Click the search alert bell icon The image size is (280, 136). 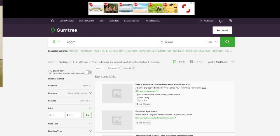pyautogui.click(x=50, y=72)
